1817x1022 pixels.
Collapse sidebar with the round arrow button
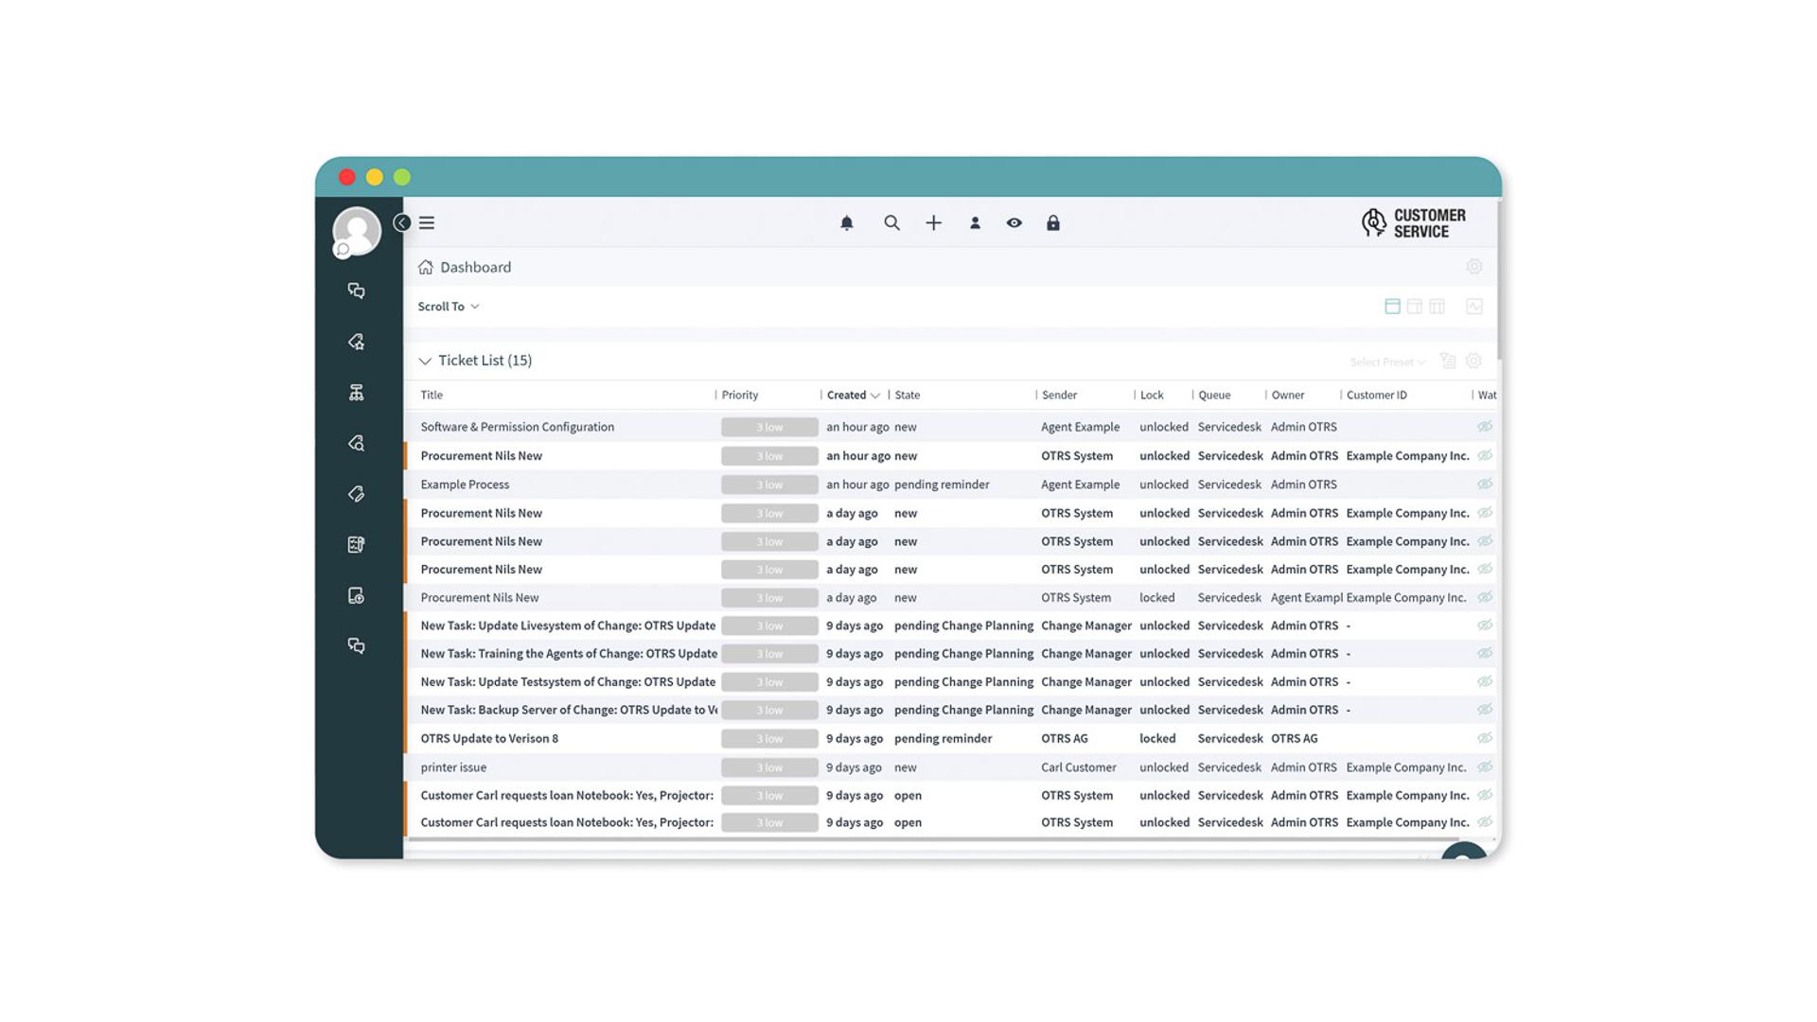[402, 223]
